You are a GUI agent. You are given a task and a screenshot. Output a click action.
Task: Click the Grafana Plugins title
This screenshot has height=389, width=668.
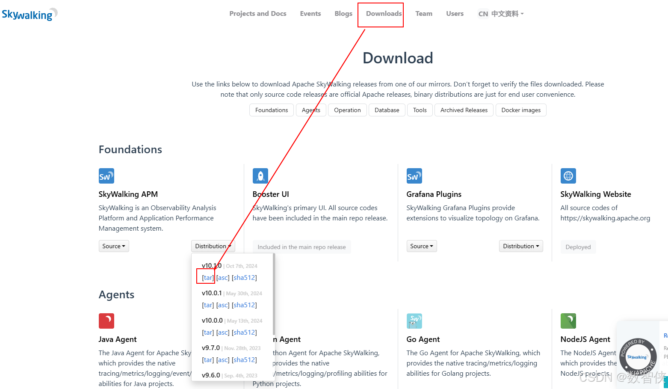coord(434,194)
